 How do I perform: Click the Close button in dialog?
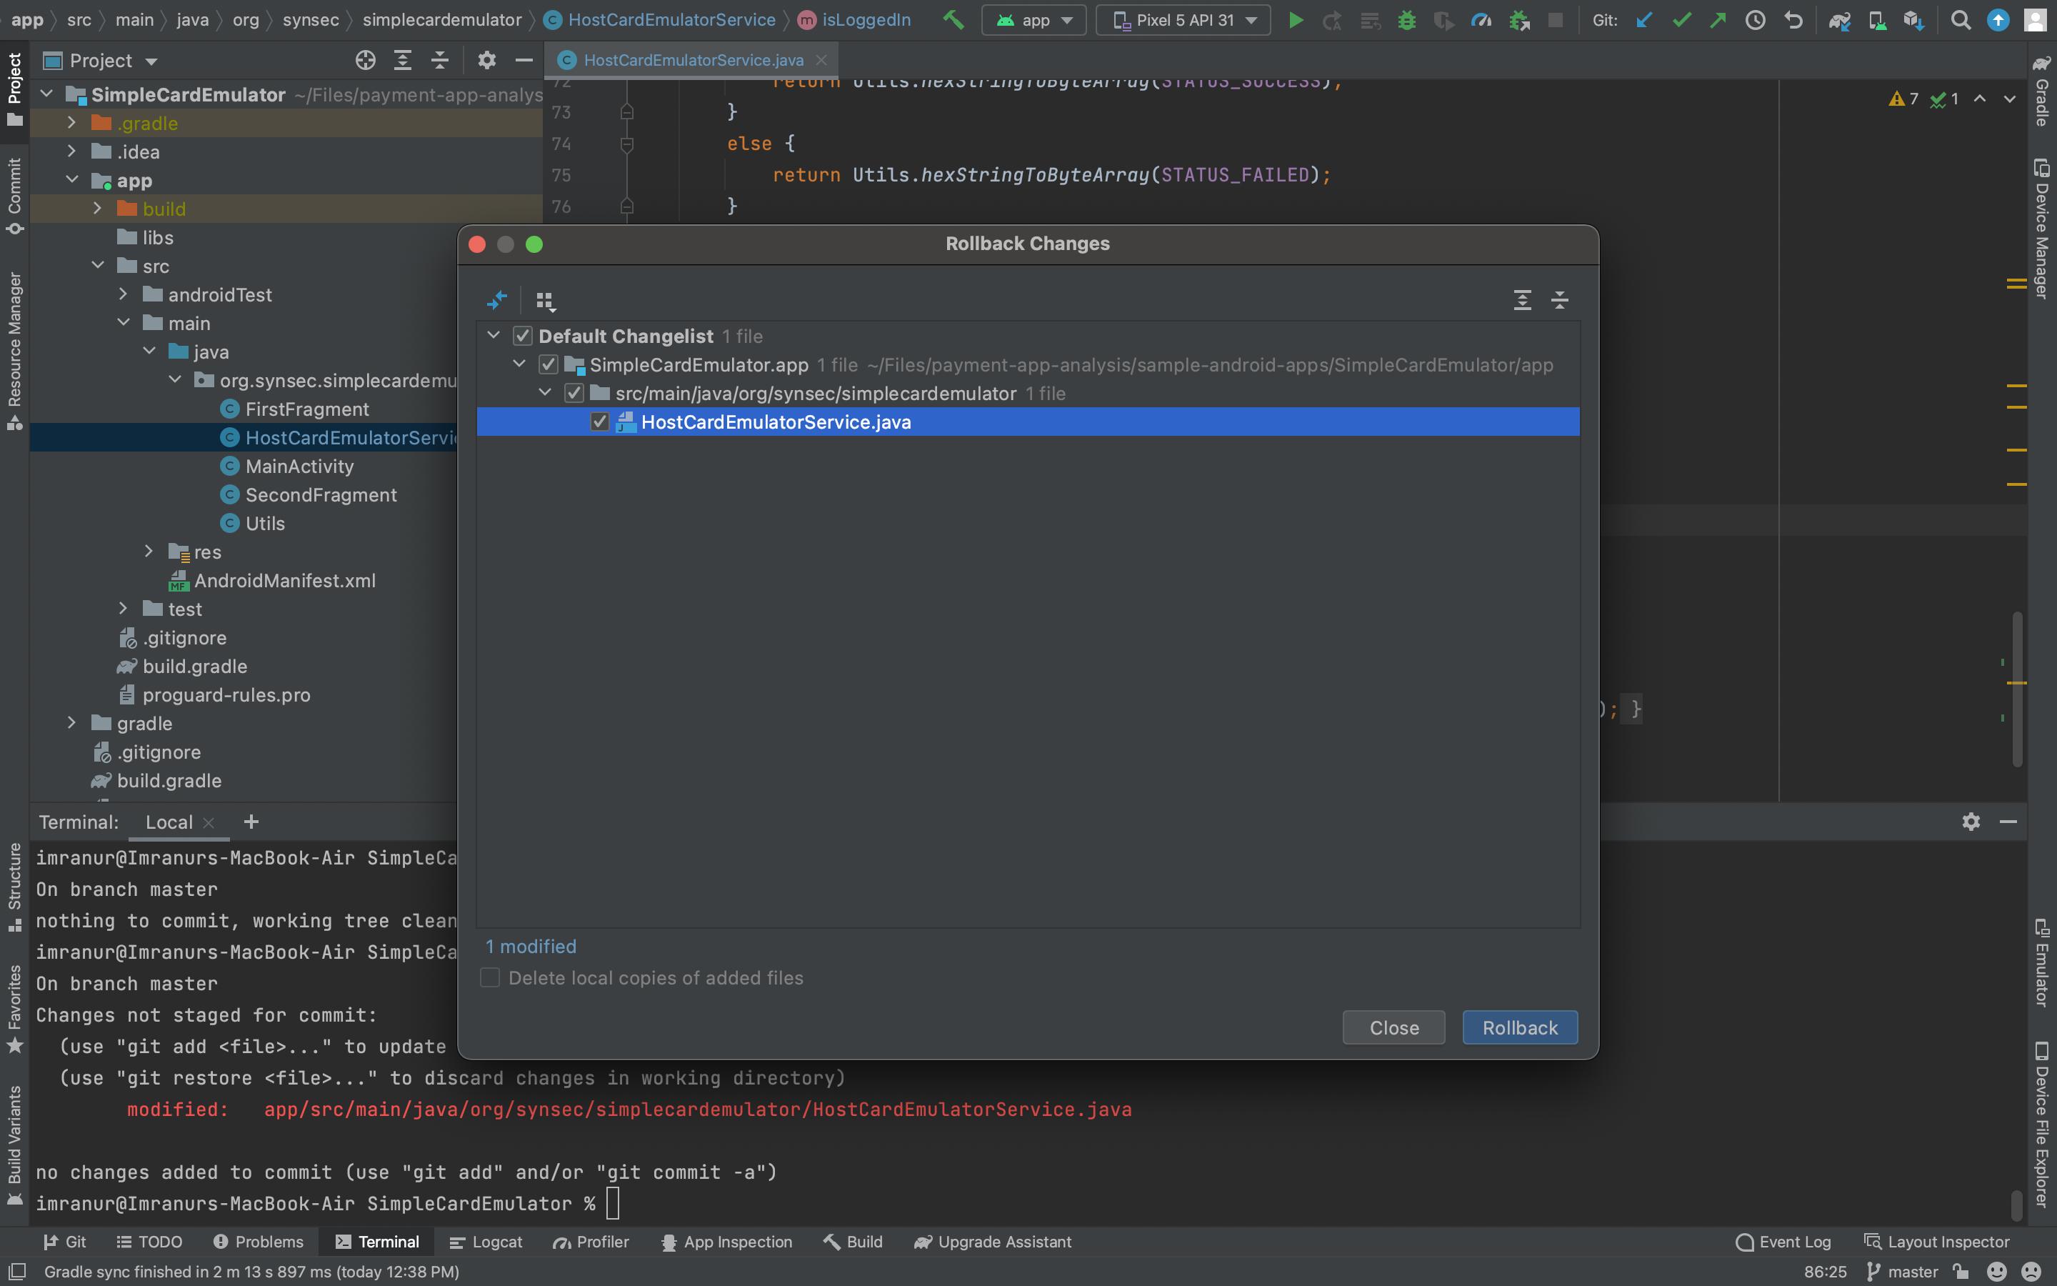[x=1393, y=1027]
